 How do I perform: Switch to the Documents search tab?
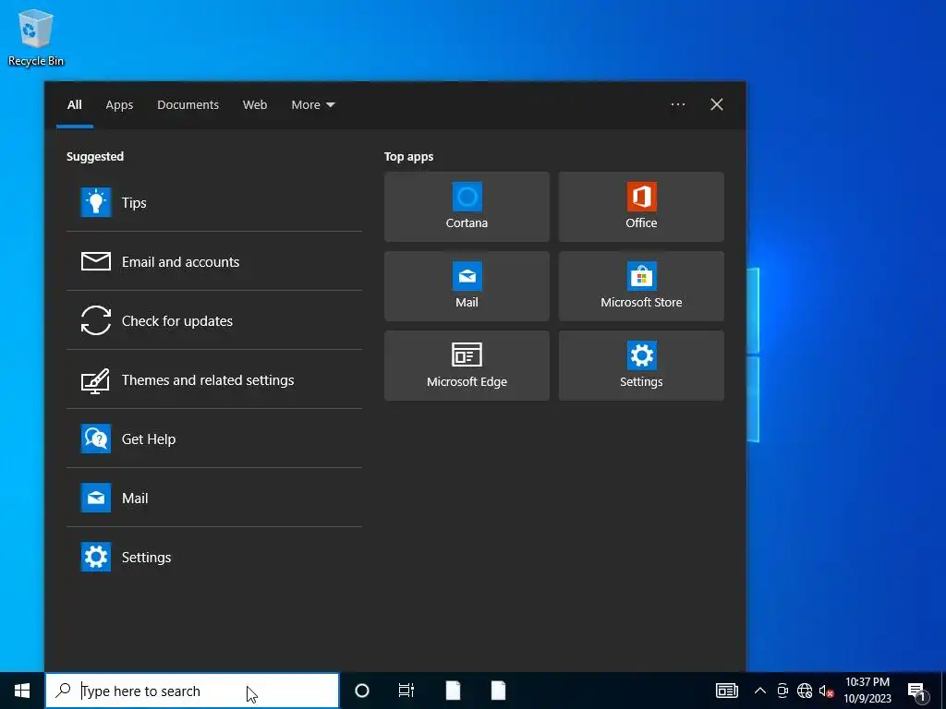(188, 105)
